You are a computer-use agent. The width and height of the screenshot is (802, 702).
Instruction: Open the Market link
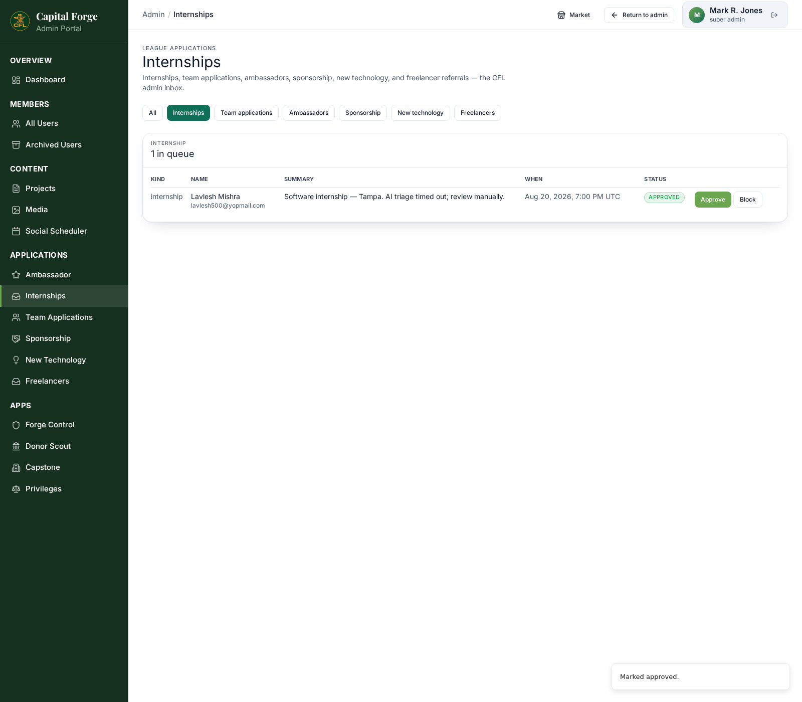pos(574,15)
